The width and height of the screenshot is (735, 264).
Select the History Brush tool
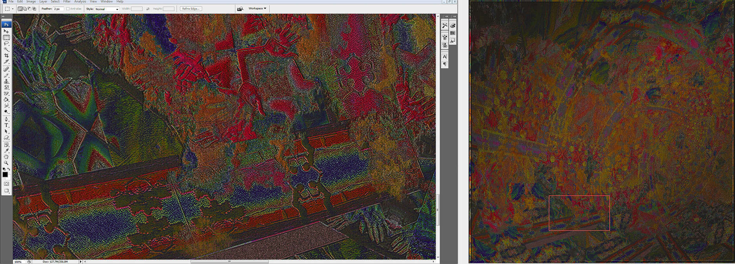6,87
